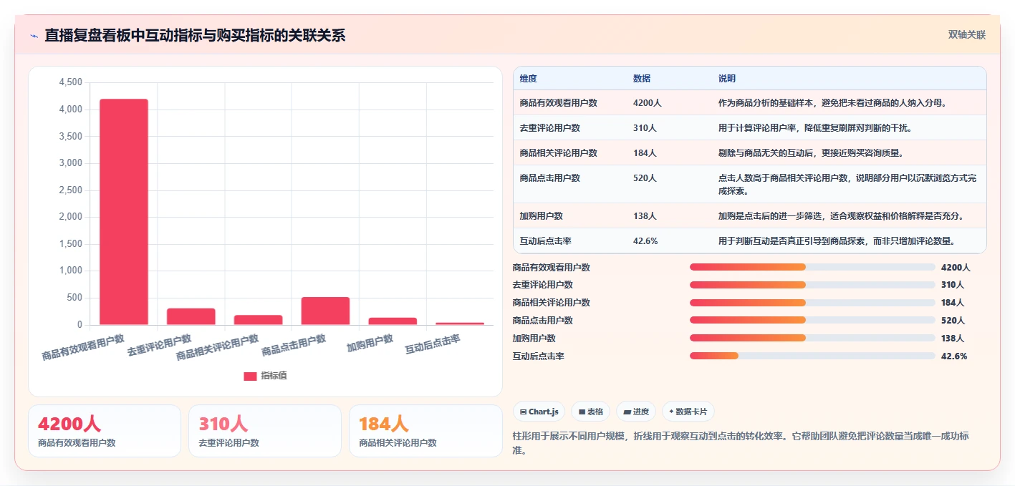Viewport: 1015px width, 486px height.
Task: Click the 加购用户数 bar in chart
Action: pos(393,321)
